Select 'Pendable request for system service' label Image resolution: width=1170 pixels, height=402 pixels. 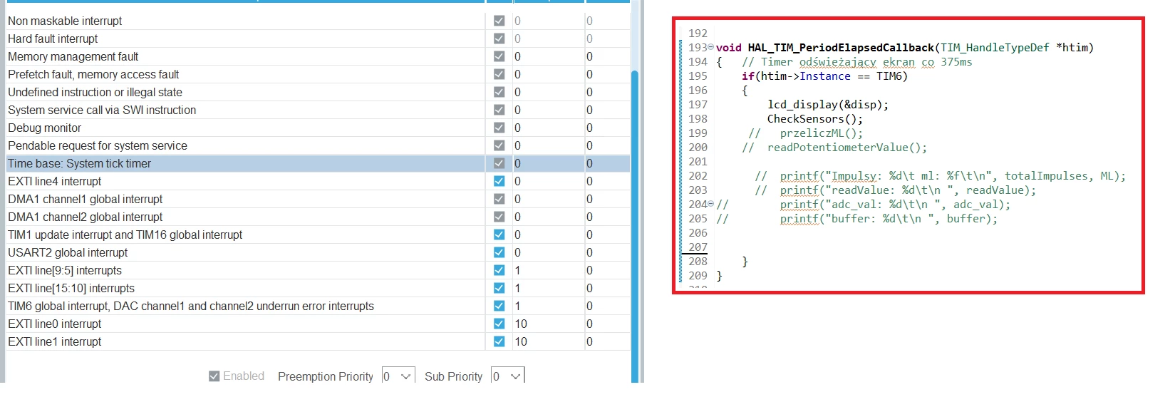click(x=98, y=145)
